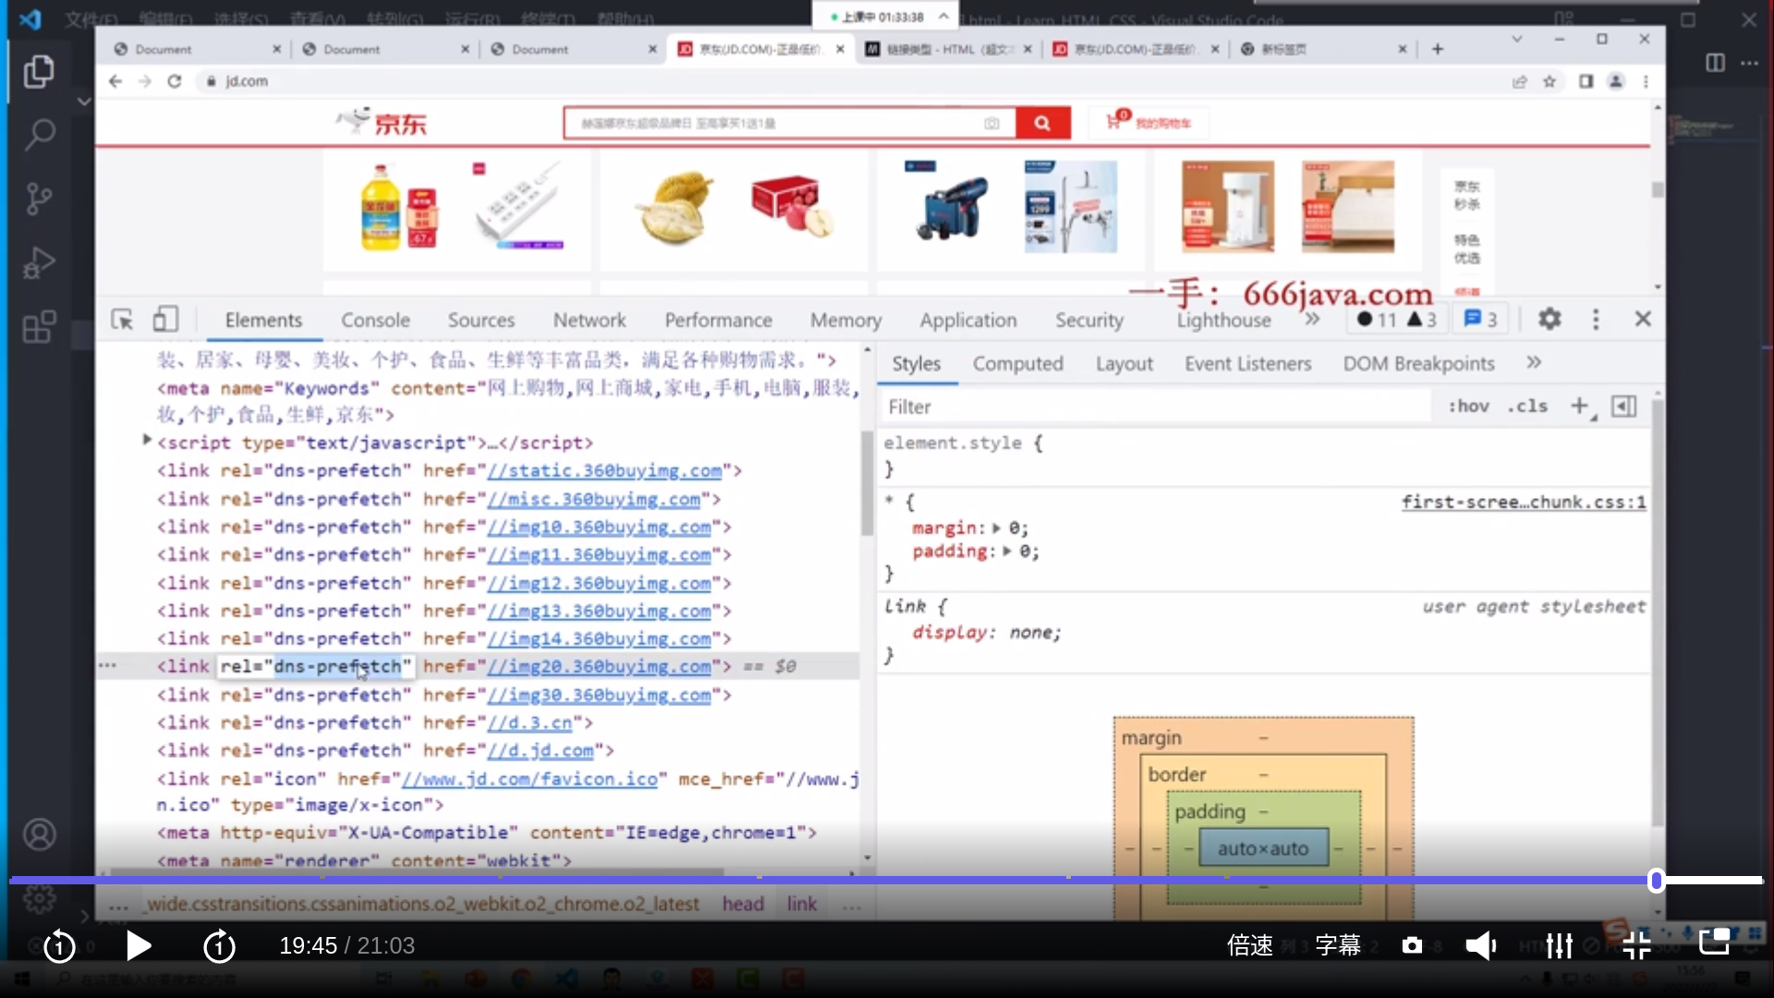1774x998 pixels.
Task: Switch to the Console tab
Action: coord(375,321)
